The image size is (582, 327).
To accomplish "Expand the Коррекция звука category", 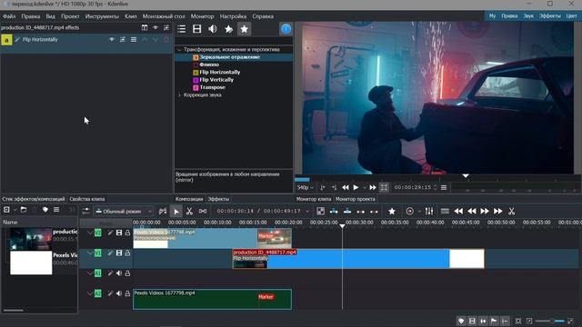I will 179,94.
